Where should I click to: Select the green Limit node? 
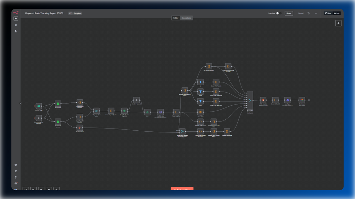click(x=147, y=112)
